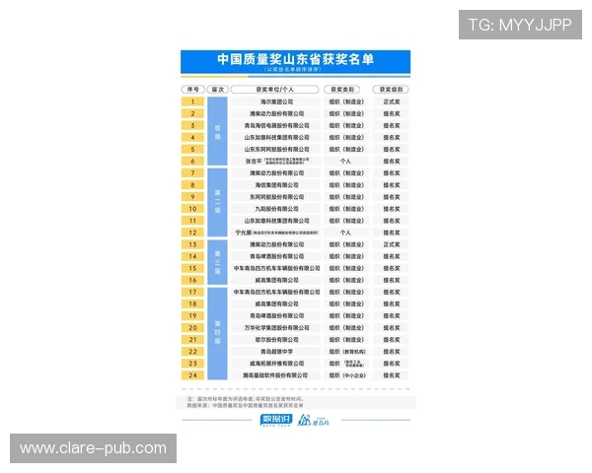Image resolution: width=592 pixels, height=473 pixels.
Task: Click the 组织 category cell in row 23
Action: [x=346, y=364]
